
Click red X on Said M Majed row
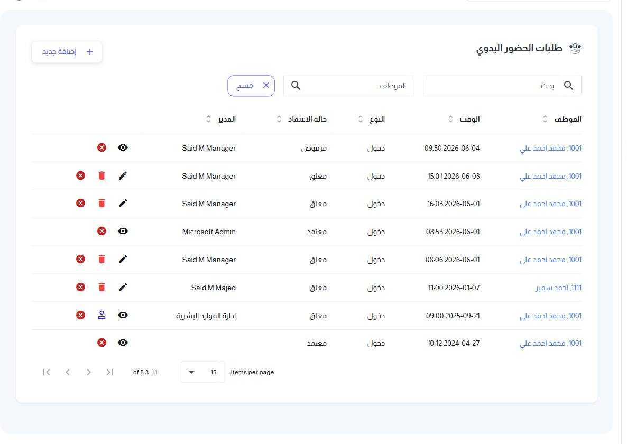80,287
